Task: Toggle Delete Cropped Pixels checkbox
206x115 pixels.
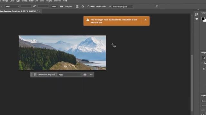Action: 89,6
